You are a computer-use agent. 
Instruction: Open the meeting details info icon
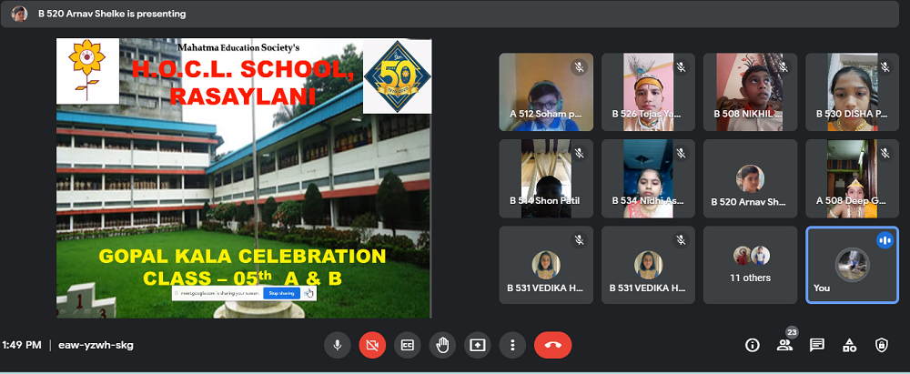point(753,345)
